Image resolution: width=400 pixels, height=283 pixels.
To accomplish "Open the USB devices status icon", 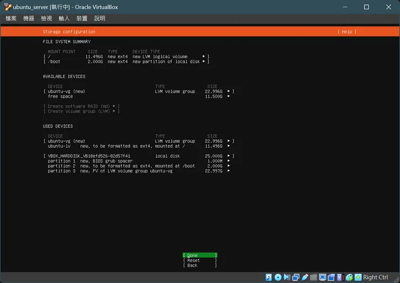I will click(305, 277).
